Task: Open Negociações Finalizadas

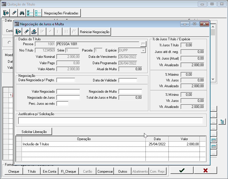Action: [x=62, y=13]
